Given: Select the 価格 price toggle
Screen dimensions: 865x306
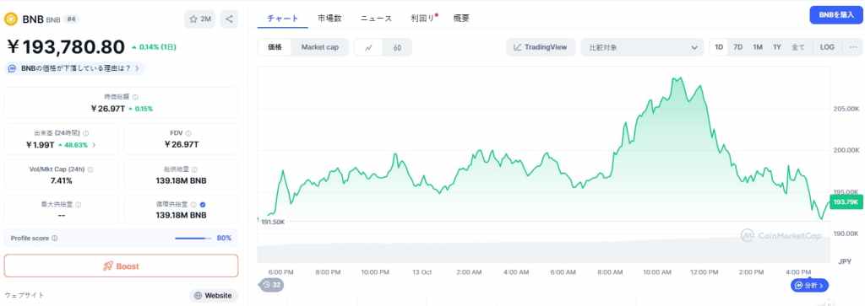Looking at the screenshot, I should coord(275,47).
